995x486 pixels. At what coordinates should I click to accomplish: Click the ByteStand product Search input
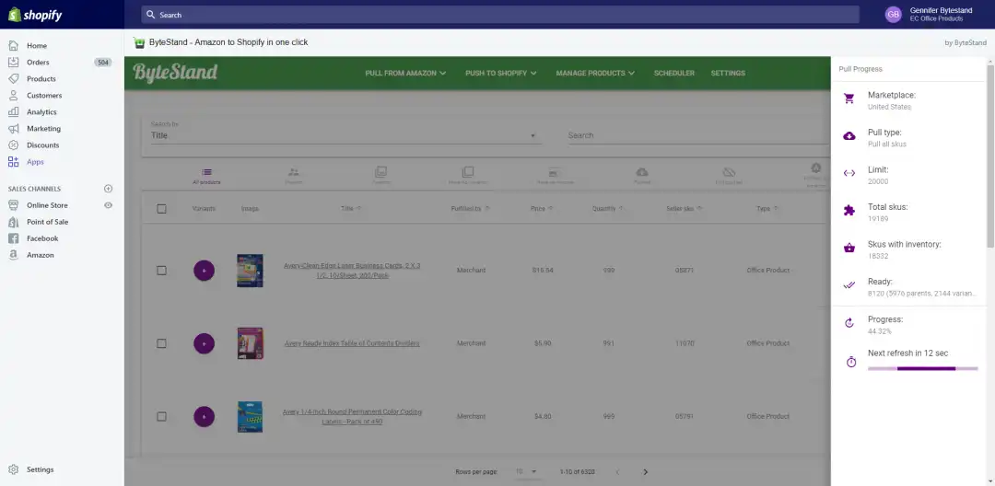pos(698,135)
